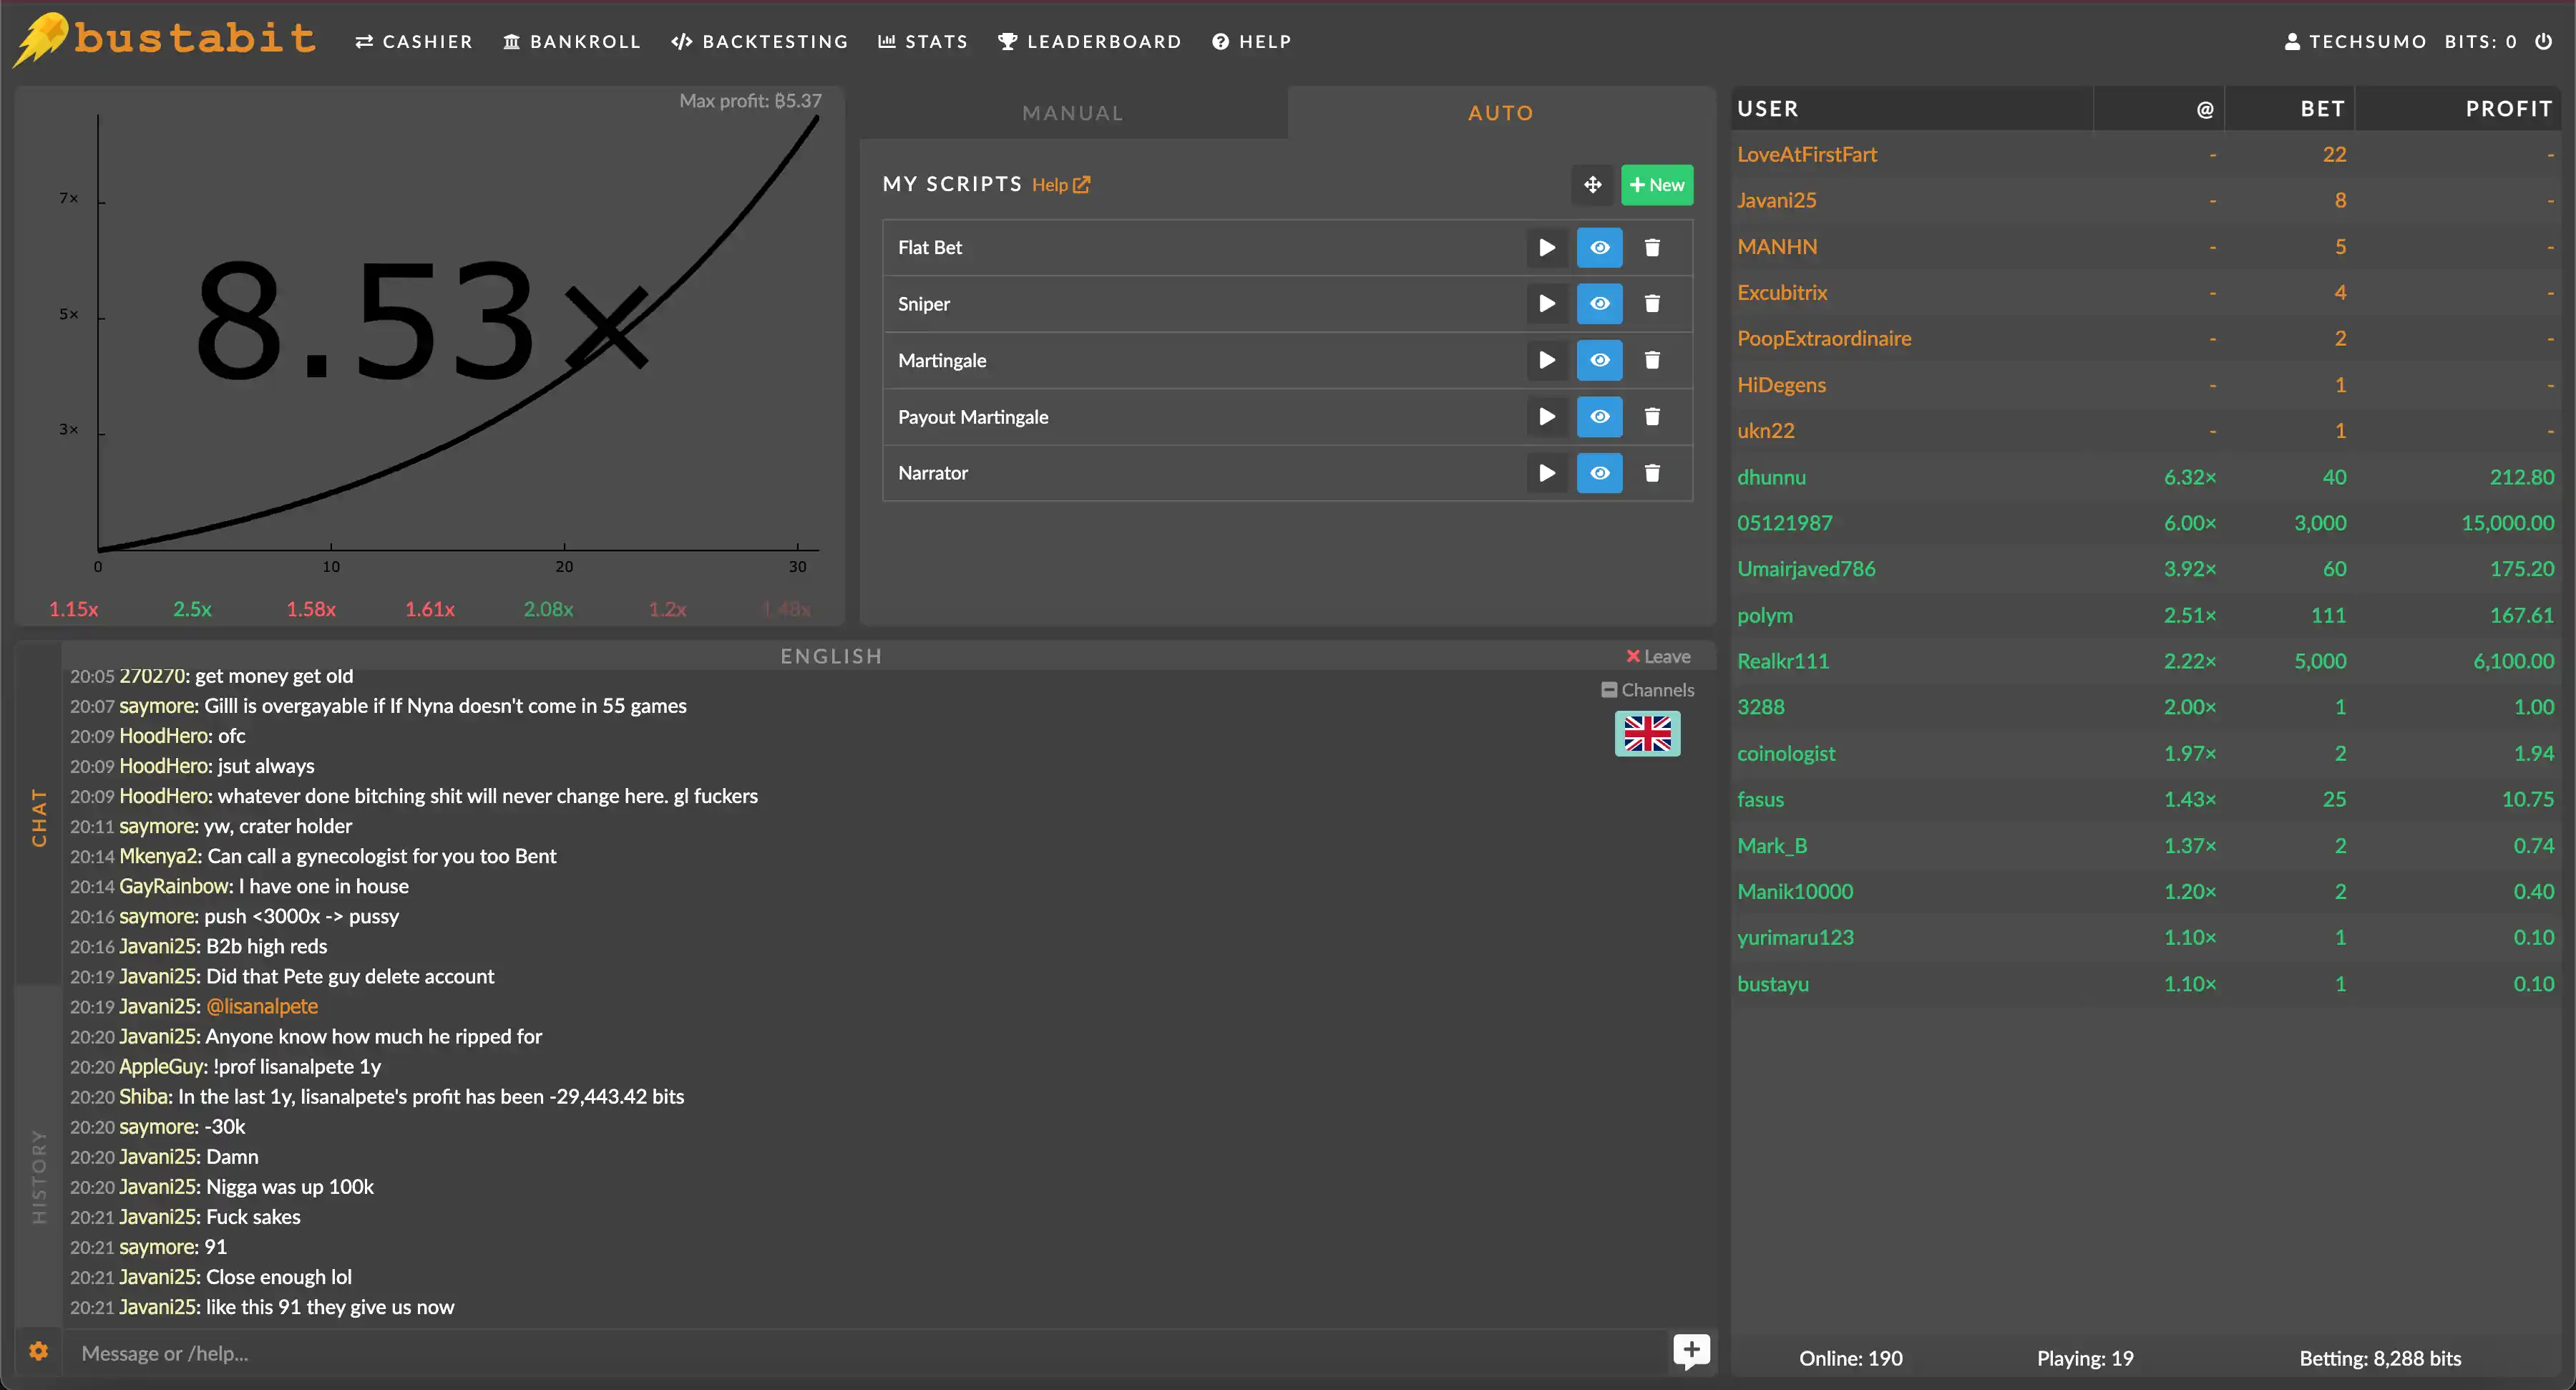Toggle view of Narrator script

click(x=1599, y=473)
